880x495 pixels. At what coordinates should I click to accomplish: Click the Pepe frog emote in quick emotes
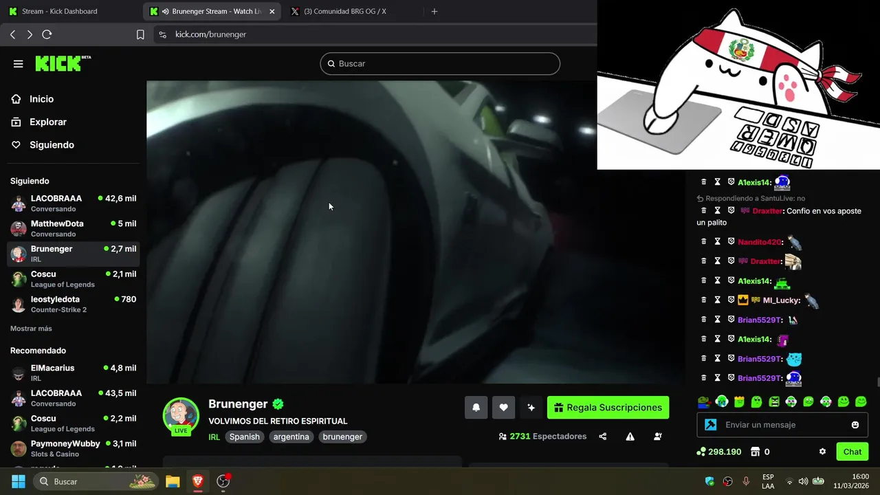coord(703,401)
